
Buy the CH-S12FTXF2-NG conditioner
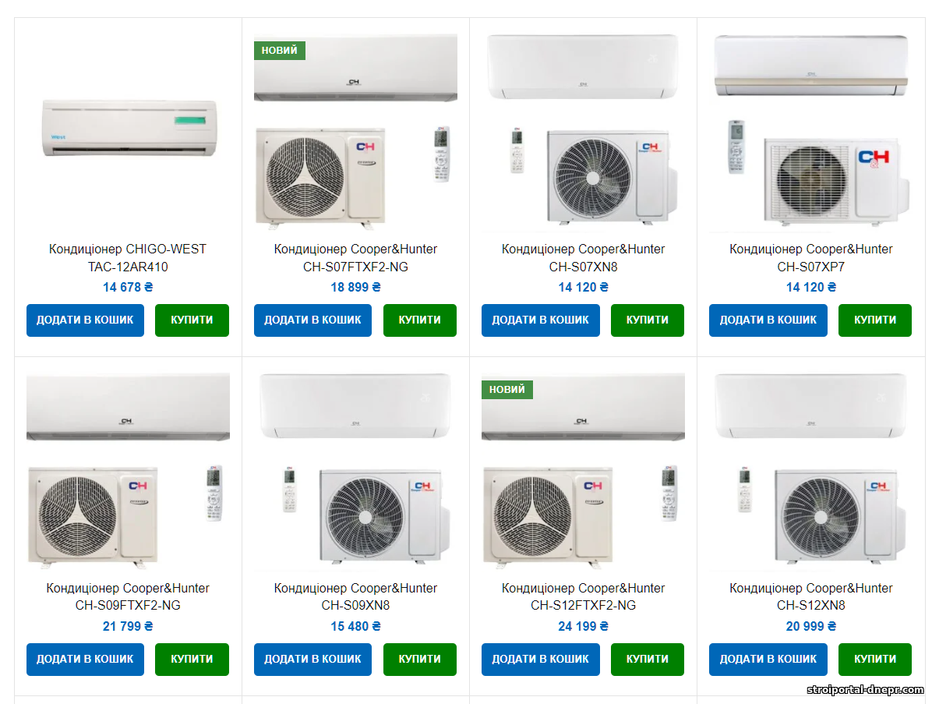pyautogui.click(x=647, y=660)
